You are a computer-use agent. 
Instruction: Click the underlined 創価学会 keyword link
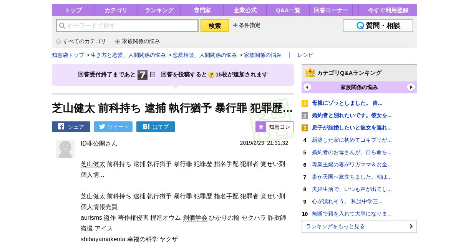195,218
